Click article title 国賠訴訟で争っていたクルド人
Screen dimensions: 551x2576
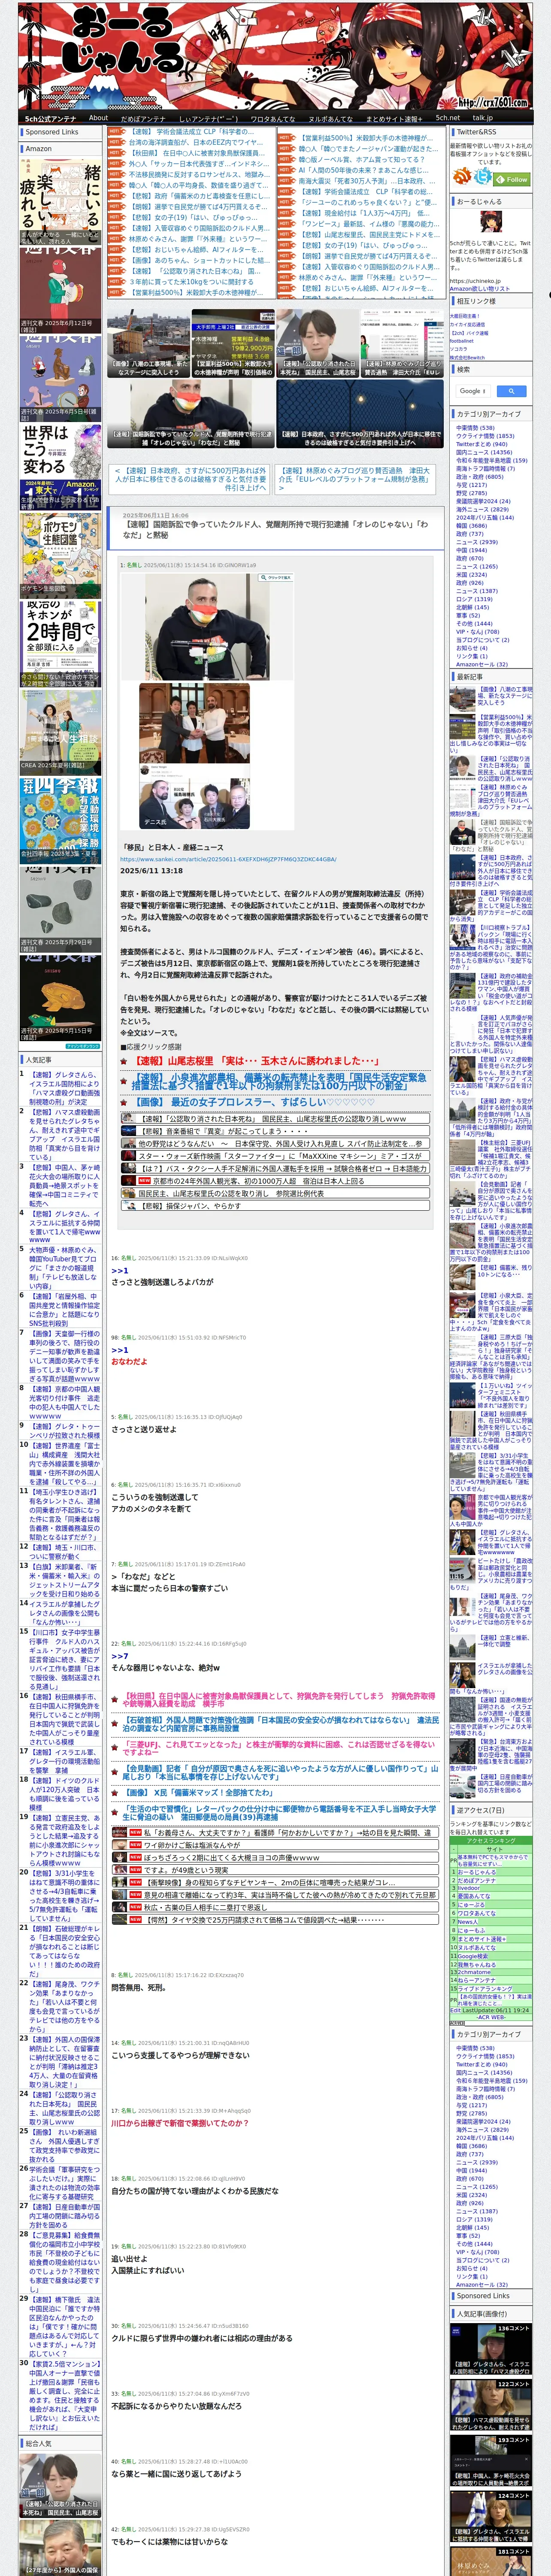[x=276, y=529]
